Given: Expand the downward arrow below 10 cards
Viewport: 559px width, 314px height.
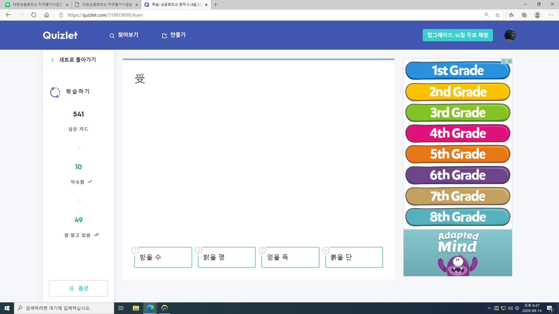Looking at the screenshot, I should pyautogui.click(x=78, y=200).
